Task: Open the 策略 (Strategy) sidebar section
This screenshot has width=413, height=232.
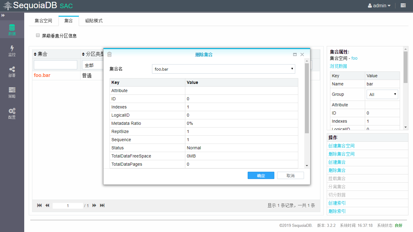Action: click(12, 93)
